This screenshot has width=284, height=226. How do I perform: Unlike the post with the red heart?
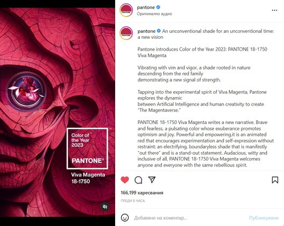pyautogui.click(x=125, y=180)
